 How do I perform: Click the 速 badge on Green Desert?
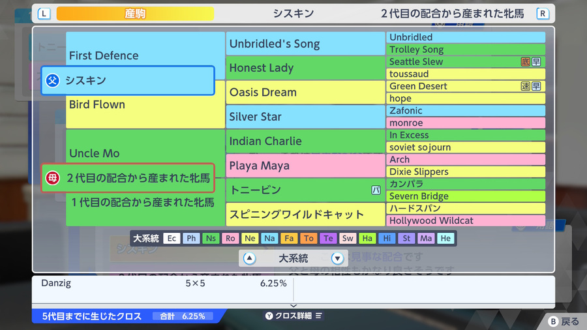[526, 86]
